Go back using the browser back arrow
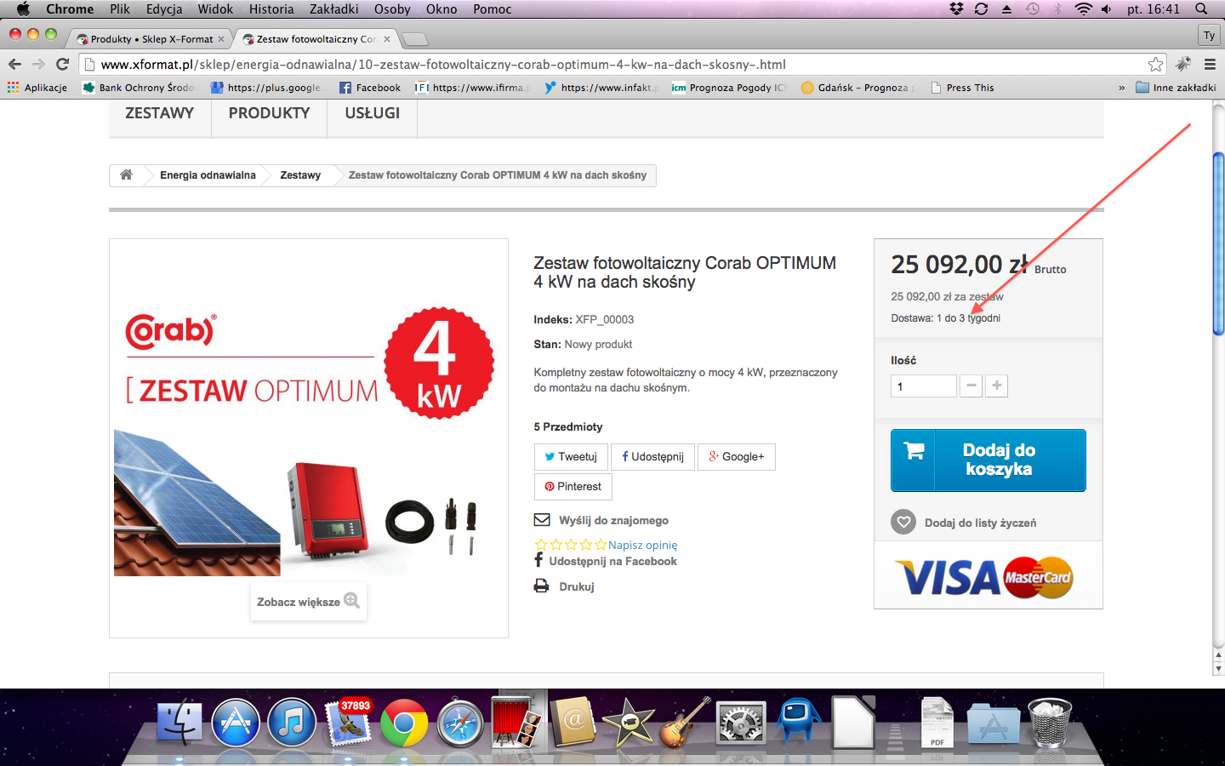Image resolution: width=1225 pixels, height=766 pixels. tap(14, 64)
